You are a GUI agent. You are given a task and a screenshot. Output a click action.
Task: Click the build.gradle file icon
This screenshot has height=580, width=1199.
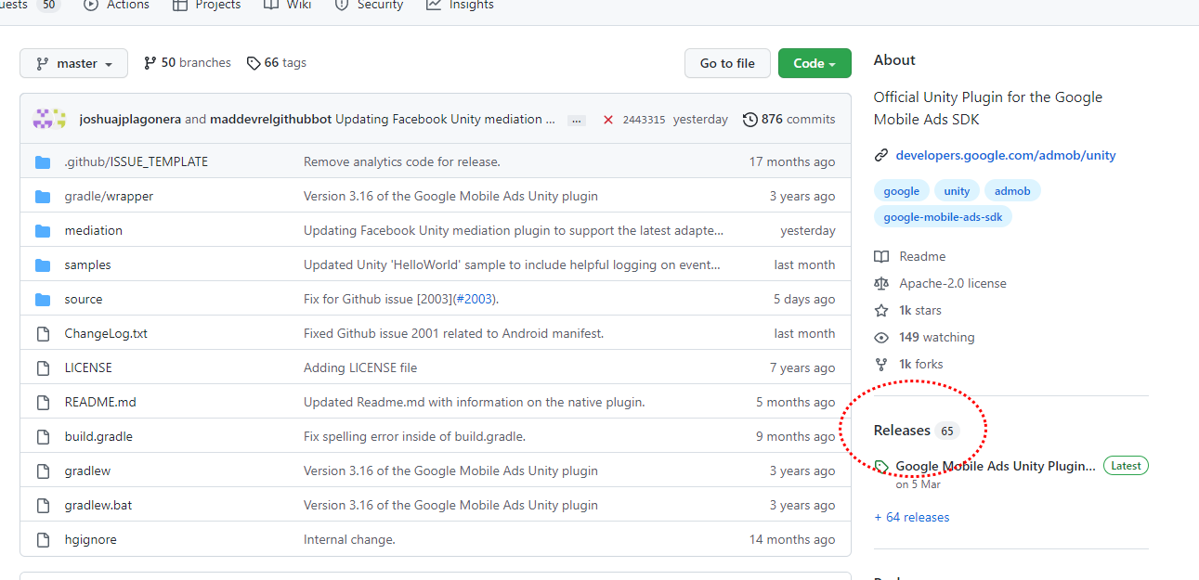click(43, 437)
